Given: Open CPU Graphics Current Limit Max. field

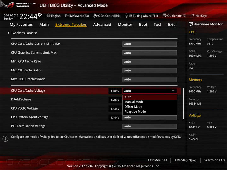Looking at the screenshot, I should [149, 53].
